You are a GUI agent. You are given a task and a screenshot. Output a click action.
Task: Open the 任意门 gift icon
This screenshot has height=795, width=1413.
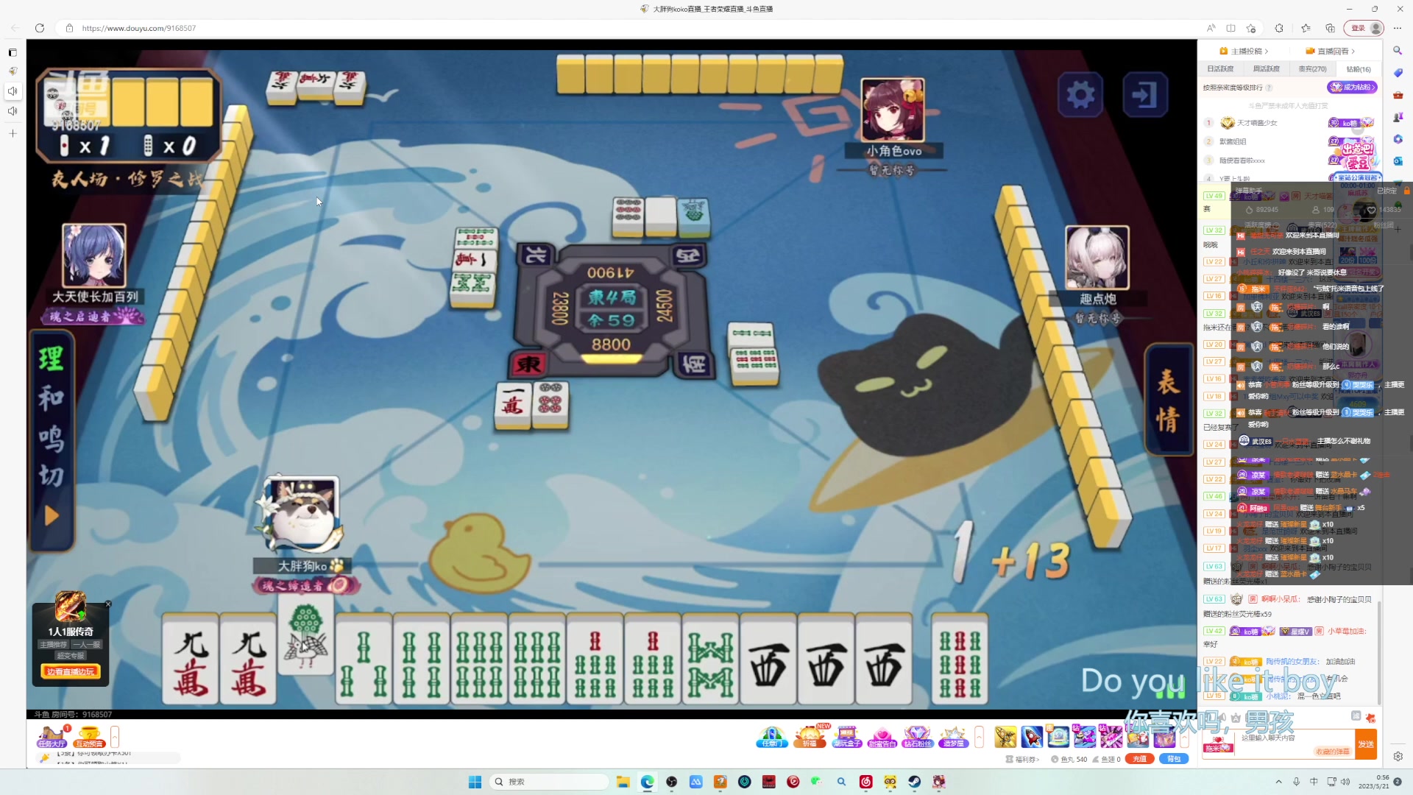coord(771,736)
